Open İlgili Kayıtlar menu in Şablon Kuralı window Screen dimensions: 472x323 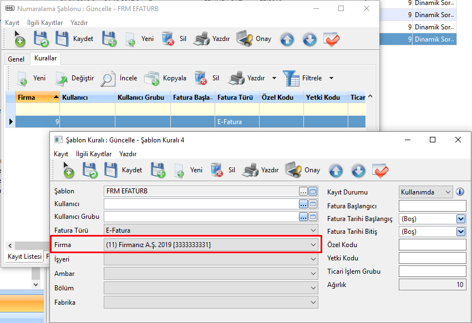(x=94, y=154)
